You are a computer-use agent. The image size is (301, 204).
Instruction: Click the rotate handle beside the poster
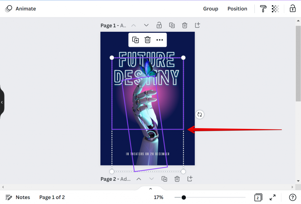tap(200, 115)
